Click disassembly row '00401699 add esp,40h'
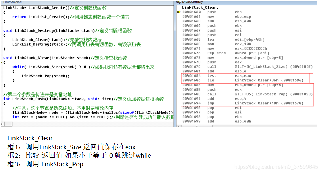 216,121
